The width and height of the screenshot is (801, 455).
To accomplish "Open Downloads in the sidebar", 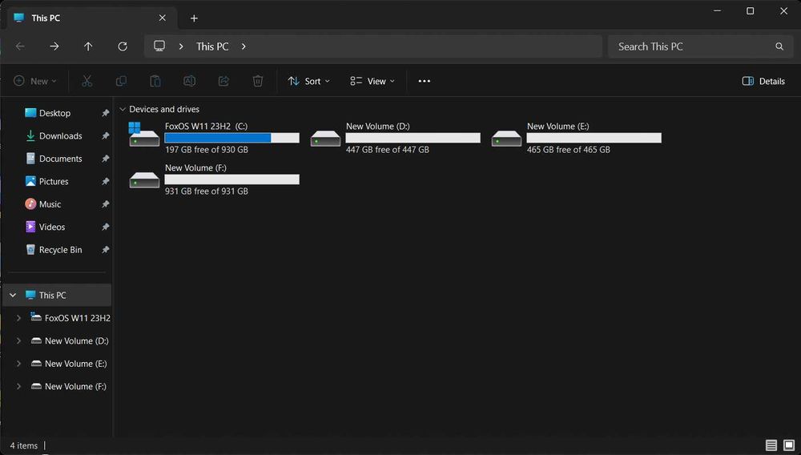I will [x=60, y=136].
